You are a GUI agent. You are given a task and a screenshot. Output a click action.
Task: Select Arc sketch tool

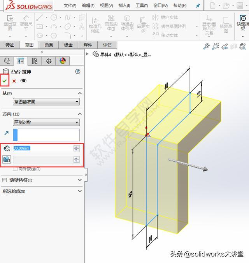[x=54, y=26]
